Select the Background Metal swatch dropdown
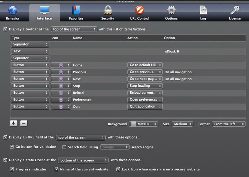 tap(143, 124)
